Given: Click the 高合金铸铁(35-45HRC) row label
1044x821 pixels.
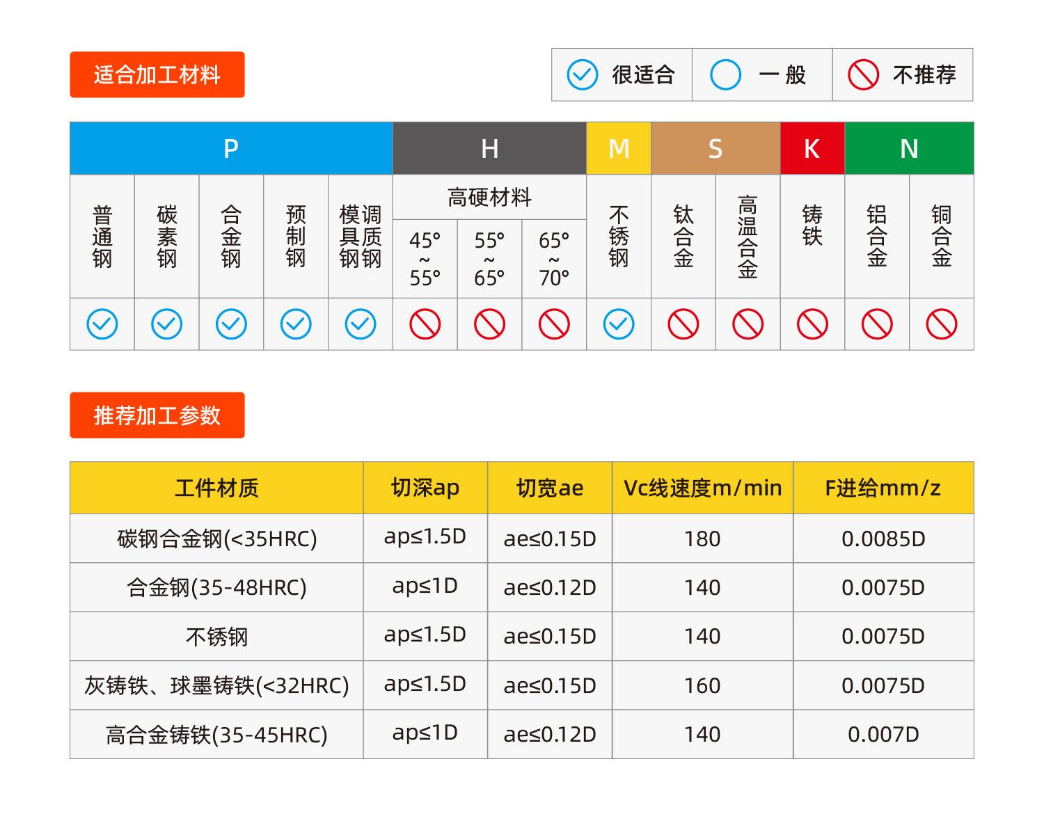Looking at the screenshot, I should pyautogui.click(x=216, y=735).
